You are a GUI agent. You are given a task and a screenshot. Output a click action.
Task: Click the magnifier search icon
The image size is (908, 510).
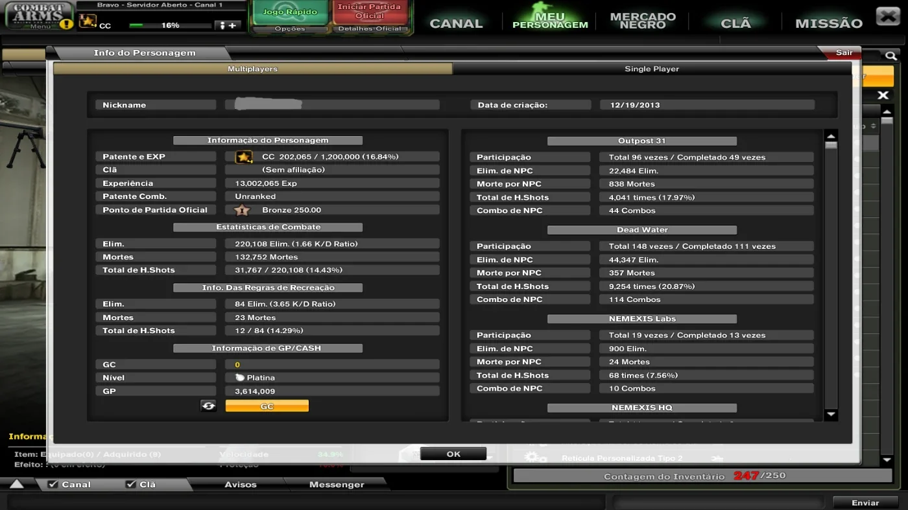(891, 56)
